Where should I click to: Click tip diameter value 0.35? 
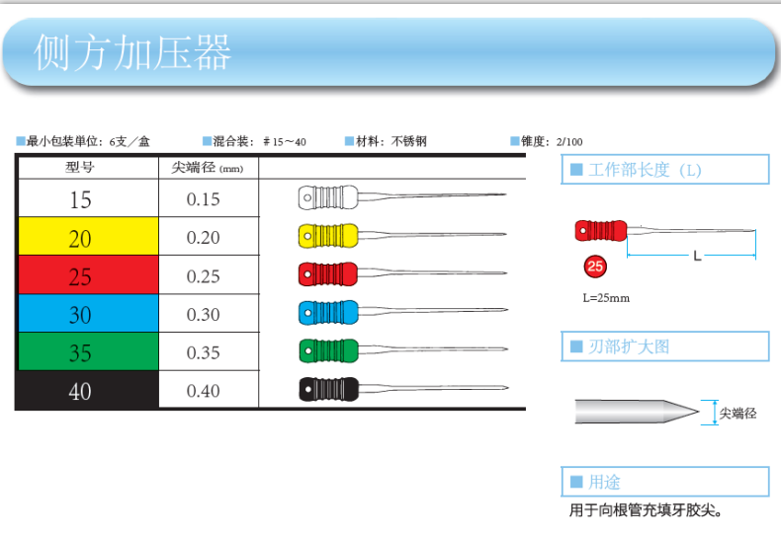click(204, 352)
